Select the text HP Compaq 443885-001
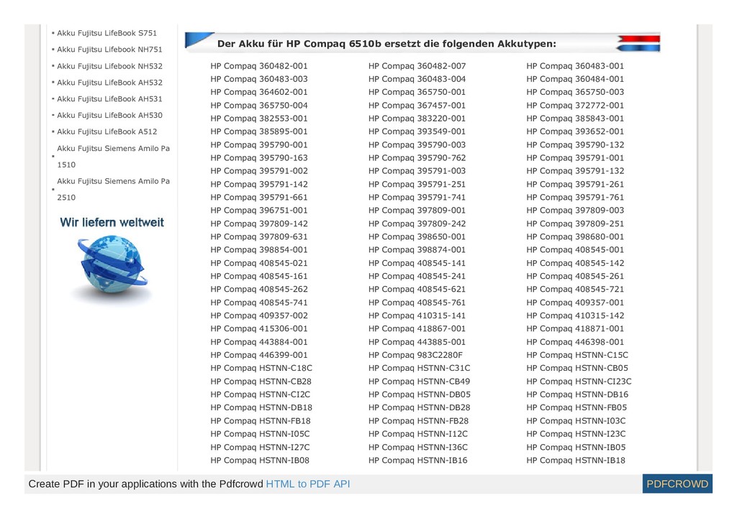Viewport: 737px width, 521px height. coord(417,342)
